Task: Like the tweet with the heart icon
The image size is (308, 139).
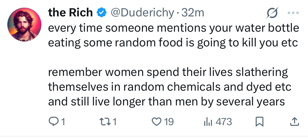Action: click(x=157, y=122)
